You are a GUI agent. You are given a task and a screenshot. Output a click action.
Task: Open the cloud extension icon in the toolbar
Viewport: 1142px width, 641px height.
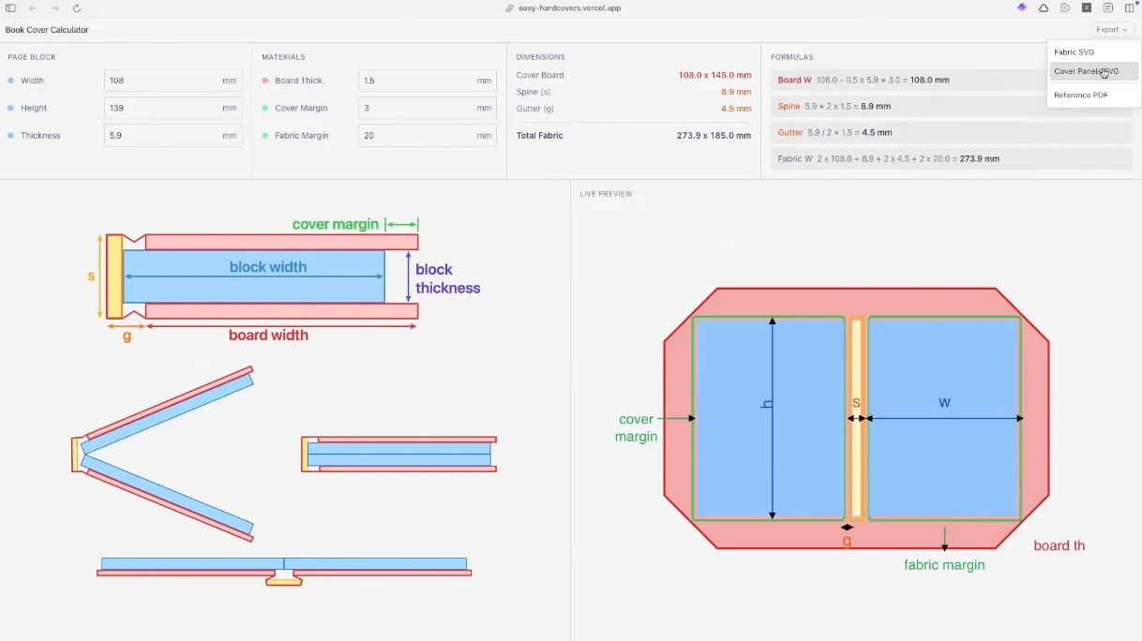click(x=1044, y=7)
